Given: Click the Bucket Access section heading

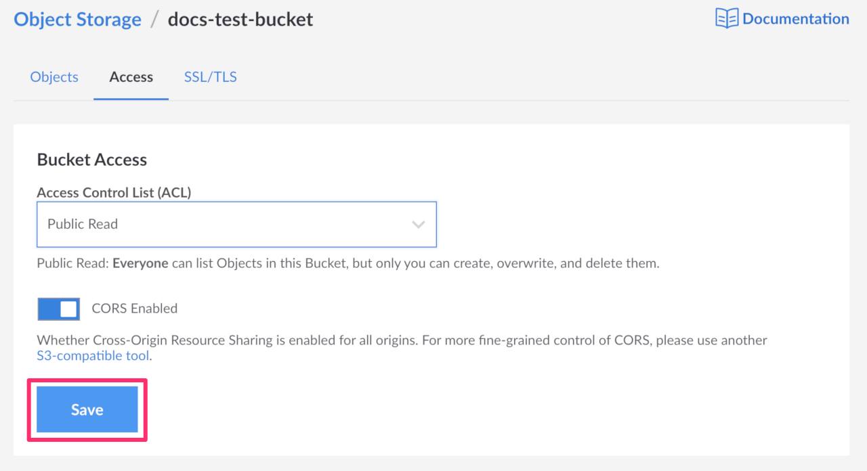Looking at the screenshot, I should 91,160.
